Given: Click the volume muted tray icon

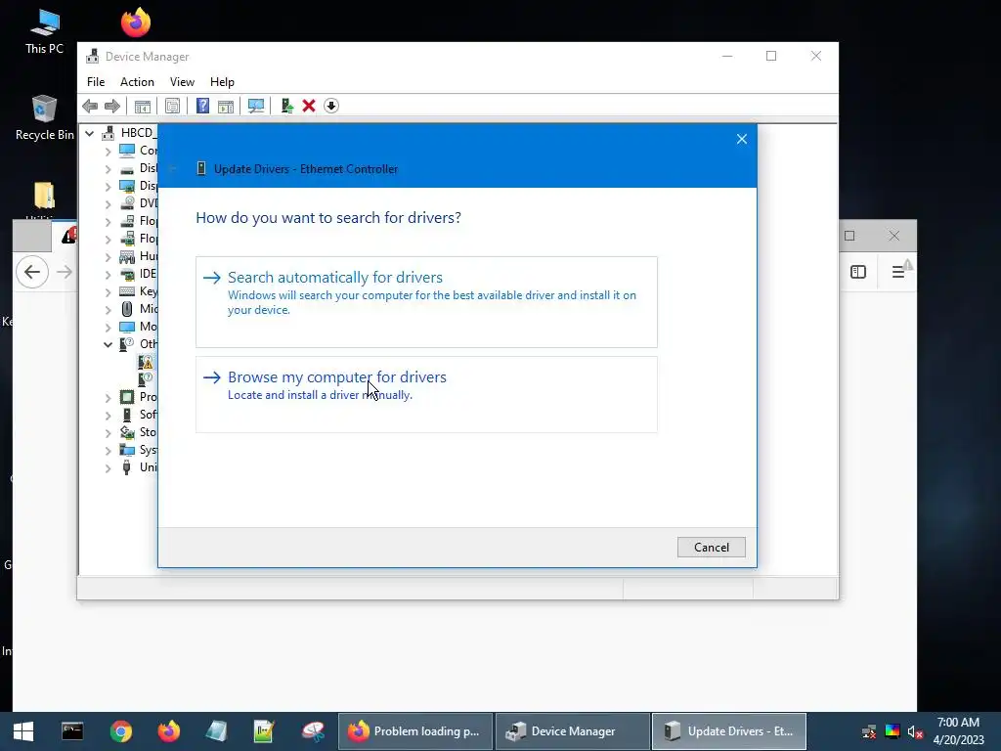Looking at the screenshot, I should [x=915, y=731].
